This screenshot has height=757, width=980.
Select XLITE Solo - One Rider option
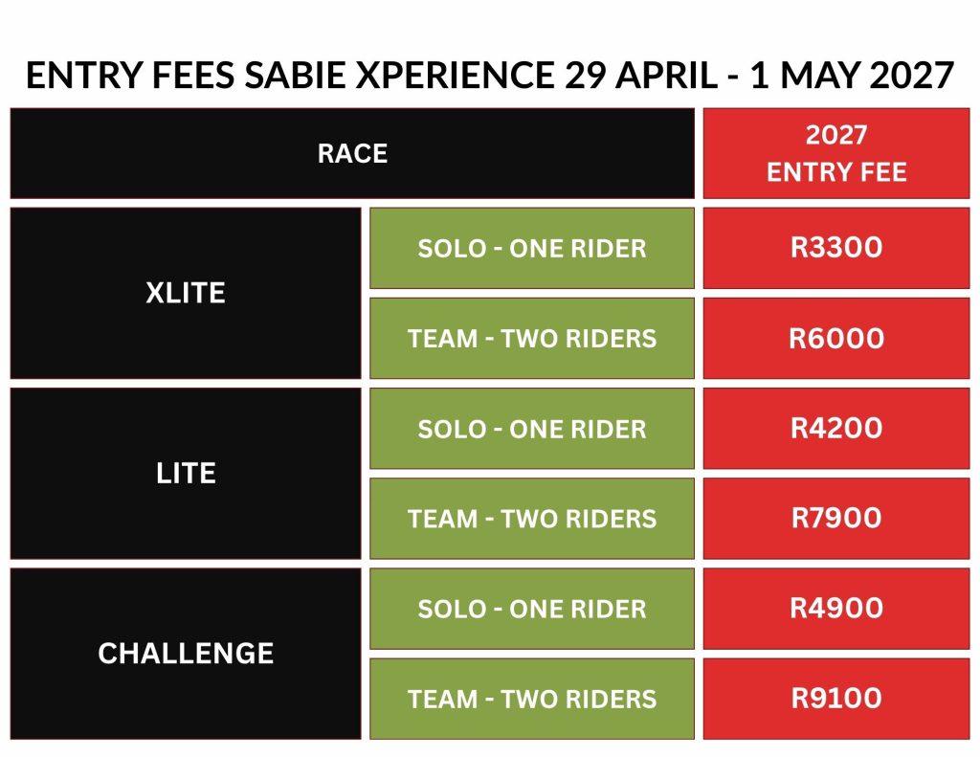[532, 248]
